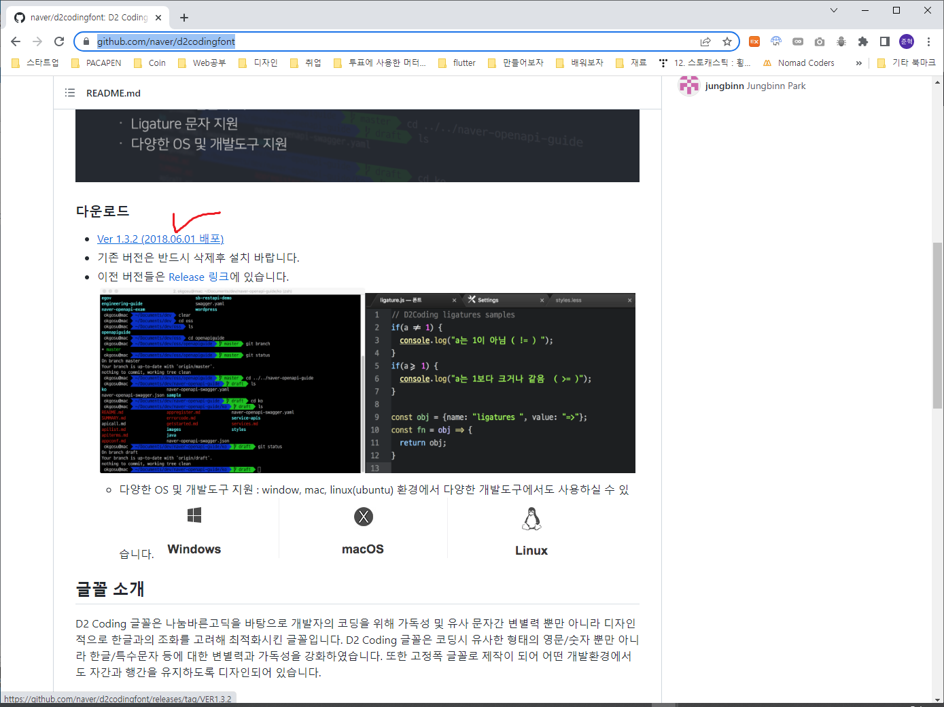Click the Linux label text
Screen dimensions: 944x707
point(531,551)
